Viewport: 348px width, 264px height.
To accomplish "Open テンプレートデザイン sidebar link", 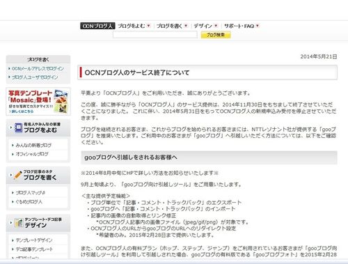I will pos(34,240).
